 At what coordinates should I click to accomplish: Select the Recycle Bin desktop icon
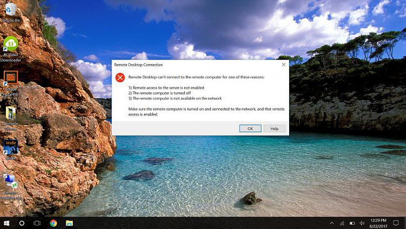click(x=10, y=12)
